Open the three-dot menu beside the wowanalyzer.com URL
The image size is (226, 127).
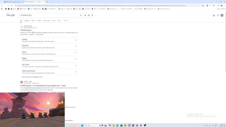point(37,28)
